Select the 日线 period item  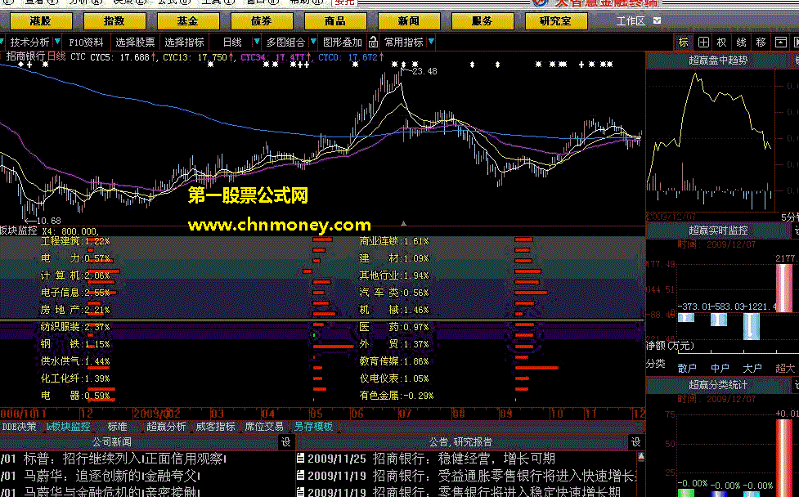click(x=232, y=43)
